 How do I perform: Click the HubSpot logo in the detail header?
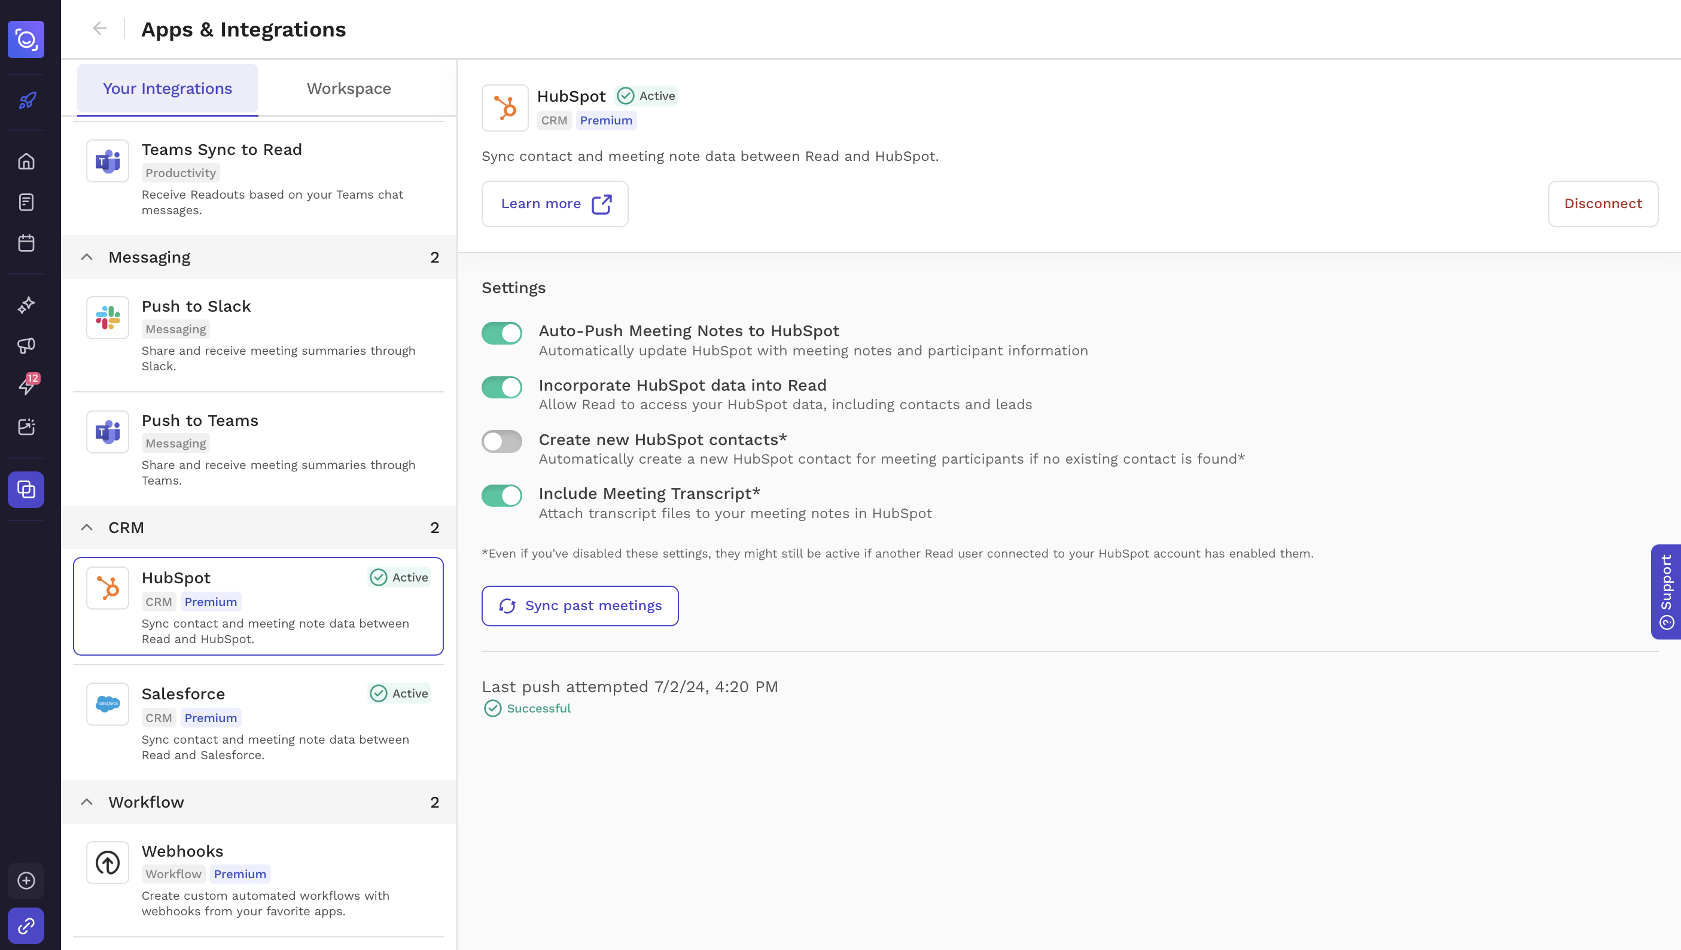[505, 108]
